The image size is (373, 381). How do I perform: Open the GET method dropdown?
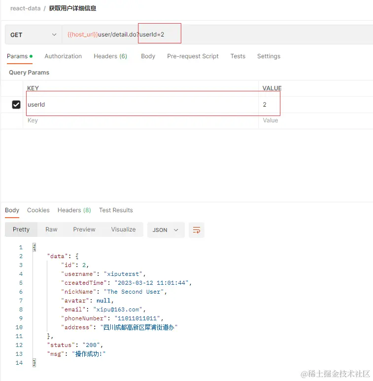tap(33, 35)
